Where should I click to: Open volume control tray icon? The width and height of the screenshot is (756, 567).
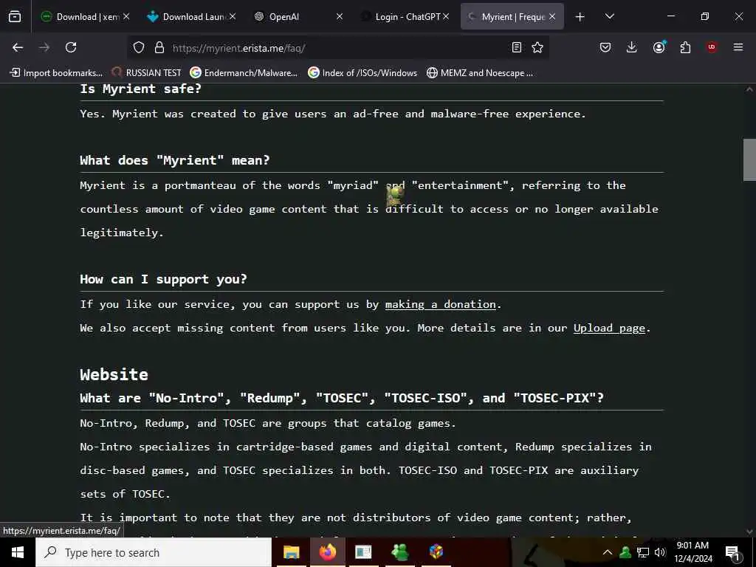pyautogui.click(x=659, y=552)
